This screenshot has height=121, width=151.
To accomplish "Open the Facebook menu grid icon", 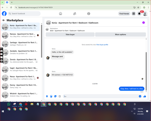I will click(133, 14).
